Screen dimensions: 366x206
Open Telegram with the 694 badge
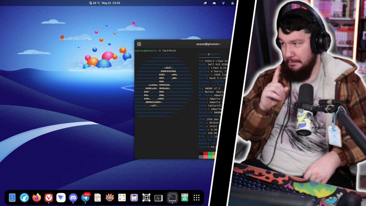point(85,197)
